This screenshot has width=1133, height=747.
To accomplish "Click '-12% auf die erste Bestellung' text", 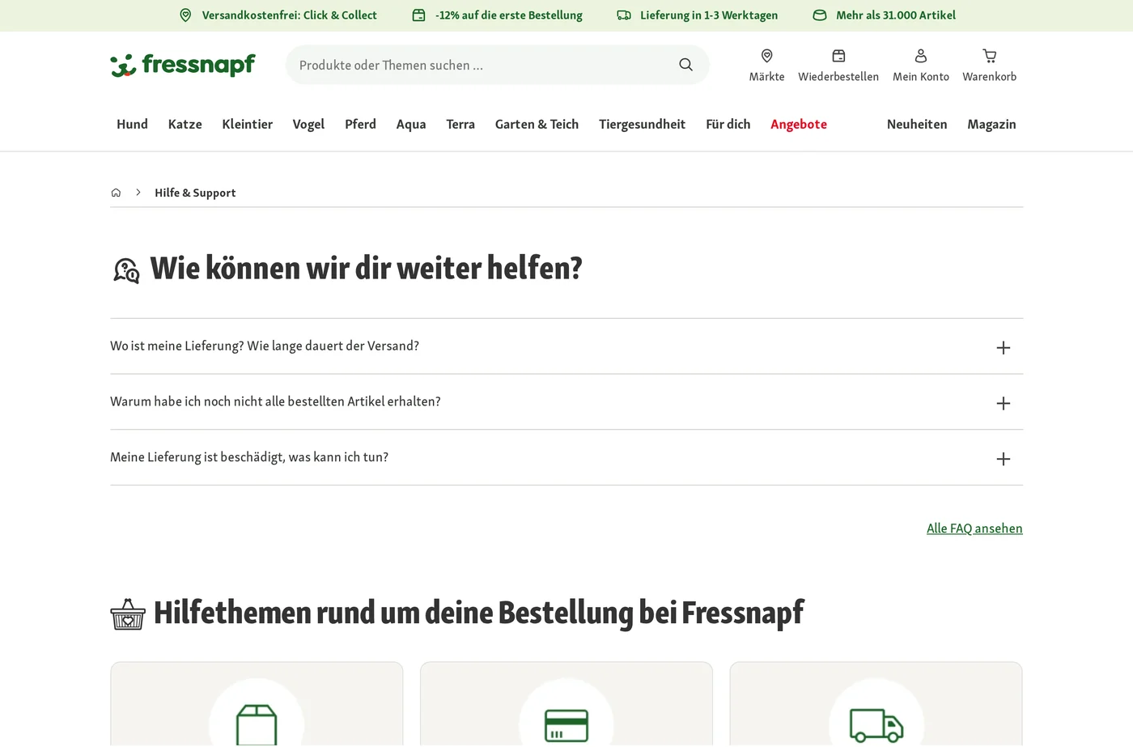I will tap(509, 15).
